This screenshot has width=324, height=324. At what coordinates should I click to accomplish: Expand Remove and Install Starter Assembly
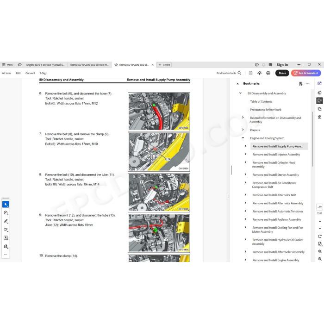click(245, 174)
